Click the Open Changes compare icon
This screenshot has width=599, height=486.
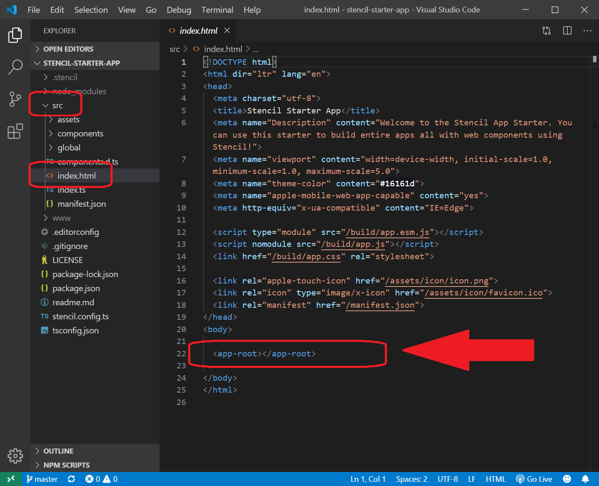click(547, 31)
